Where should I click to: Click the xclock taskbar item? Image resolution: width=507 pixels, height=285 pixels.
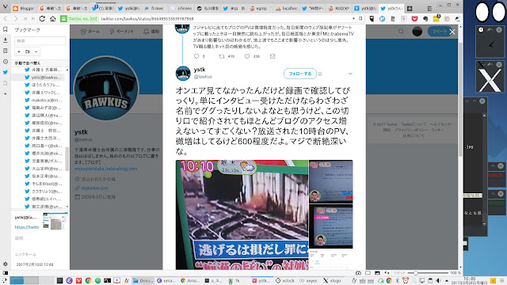(x=285, y=280)
